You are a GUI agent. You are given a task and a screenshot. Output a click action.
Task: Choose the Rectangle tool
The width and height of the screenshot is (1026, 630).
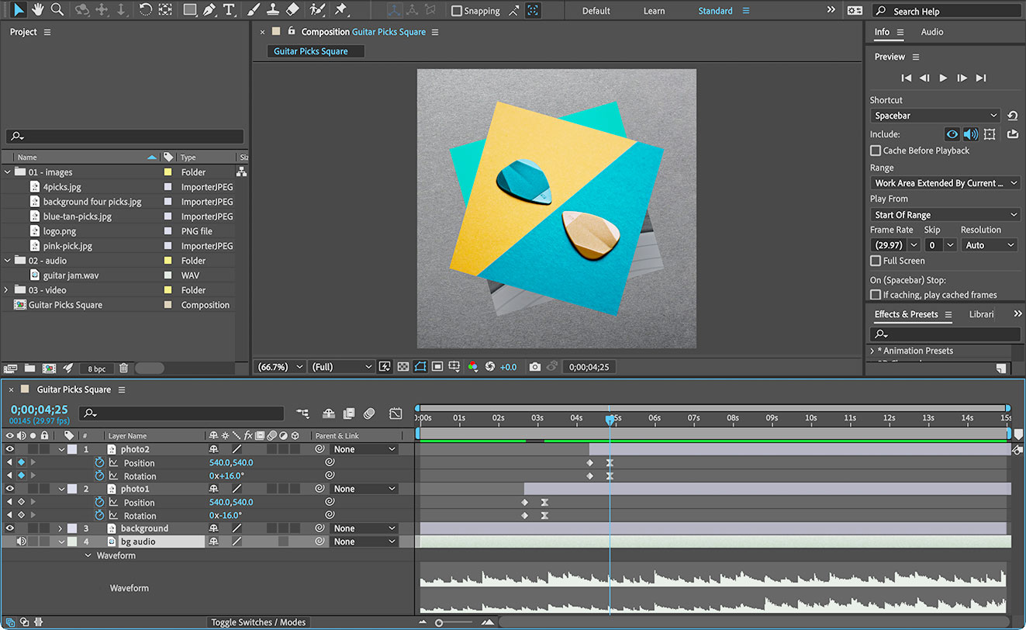(x=191, y=10)
